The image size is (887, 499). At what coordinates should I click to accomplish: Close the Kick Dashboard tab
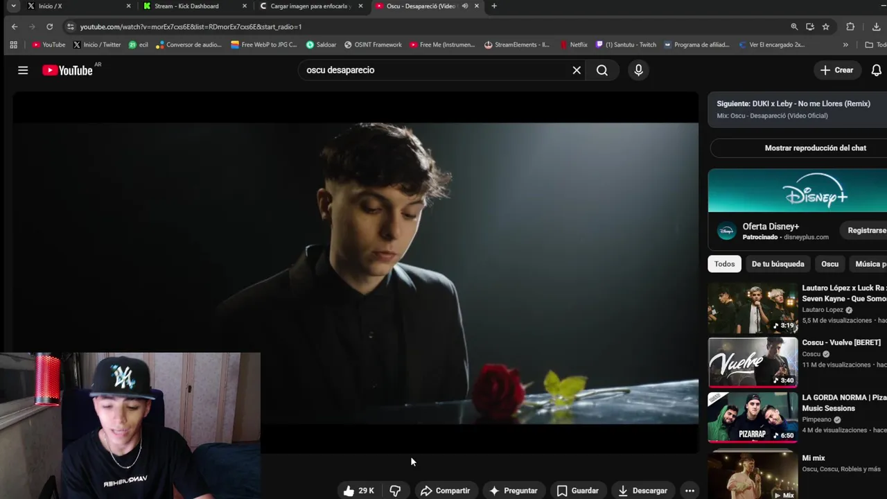click(x=244, y=6)
